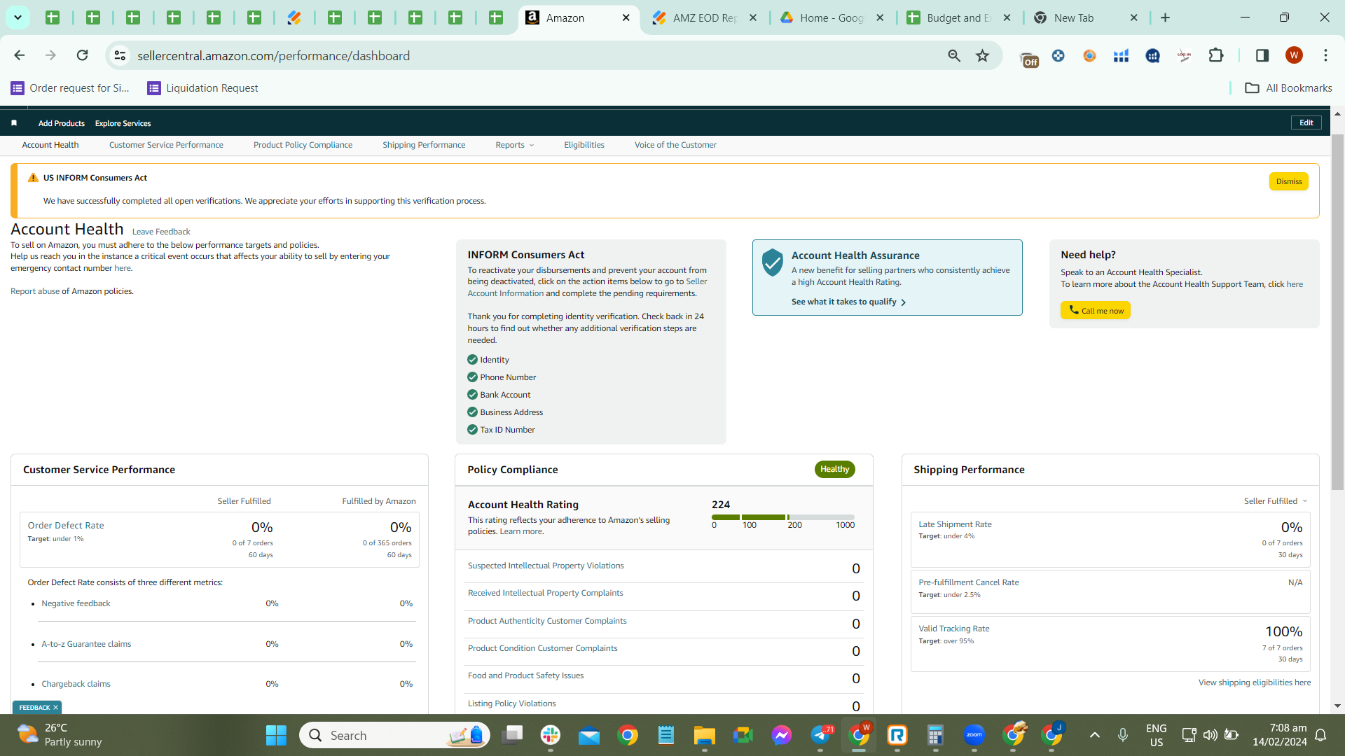This screenshot has width=1345, height=756.
Task: Open the extension with the 'Off' badge
Action: pyautogui.click(x=1028, y=59)
